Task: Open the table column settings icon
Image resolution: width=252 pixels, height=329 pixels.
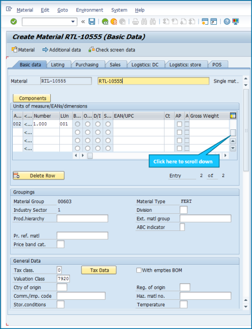Action: [x=233, y=115]
